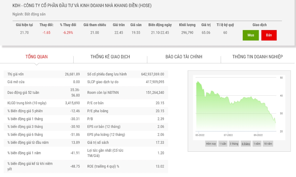The image size is (296, 177).
Task: Click the 6-month change -51.86
Action: [x=75, y=135]
